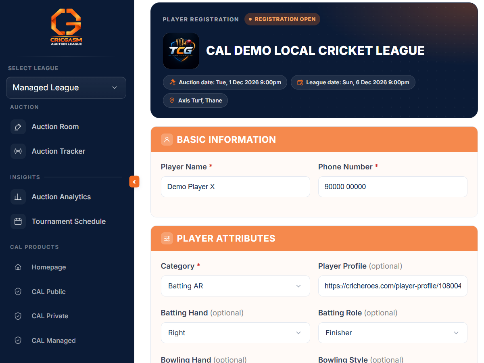
Task: Click the CAL Demo Local Cricket League title
Action: coord(315,51)
